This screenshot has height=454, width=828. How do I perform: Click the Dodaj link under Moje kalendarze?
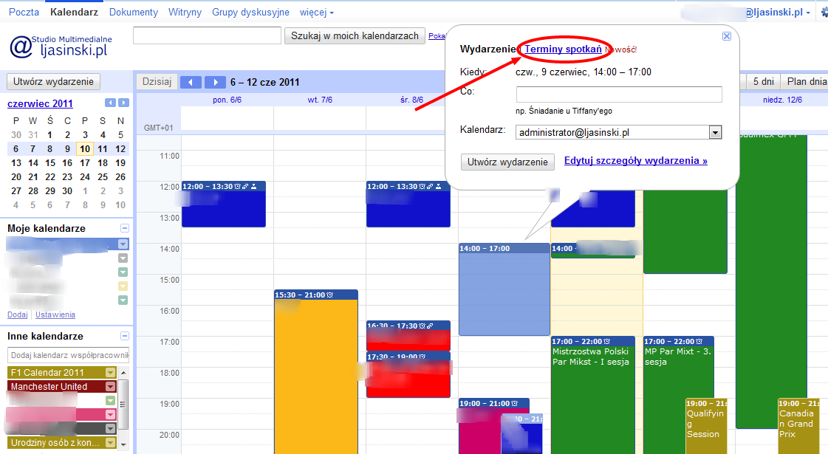click(18, 314)
